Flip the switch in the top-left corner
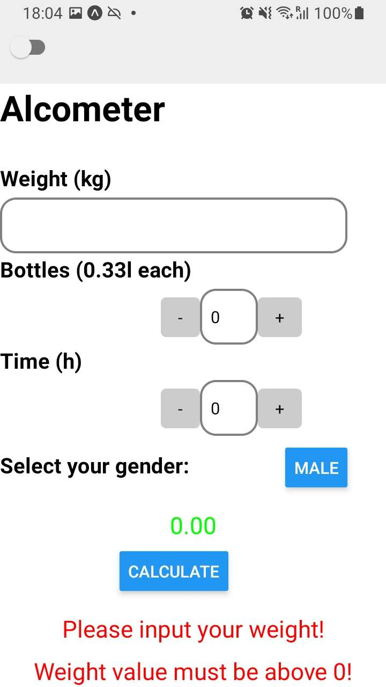Image resolution: width=386 pixels, height=687 pixels. click(x=28, y=47)
